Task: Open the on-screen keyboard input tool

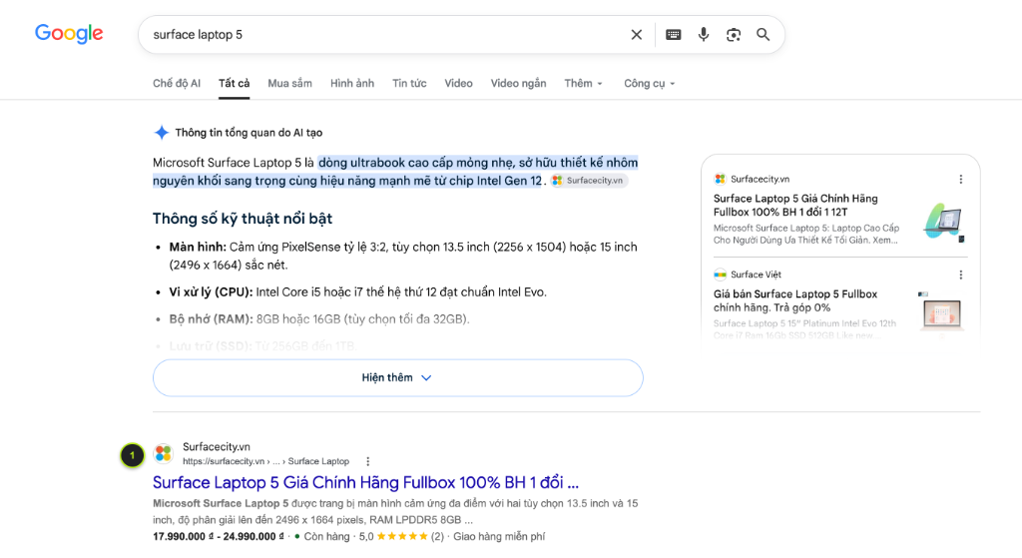Action: click(674, 35)
